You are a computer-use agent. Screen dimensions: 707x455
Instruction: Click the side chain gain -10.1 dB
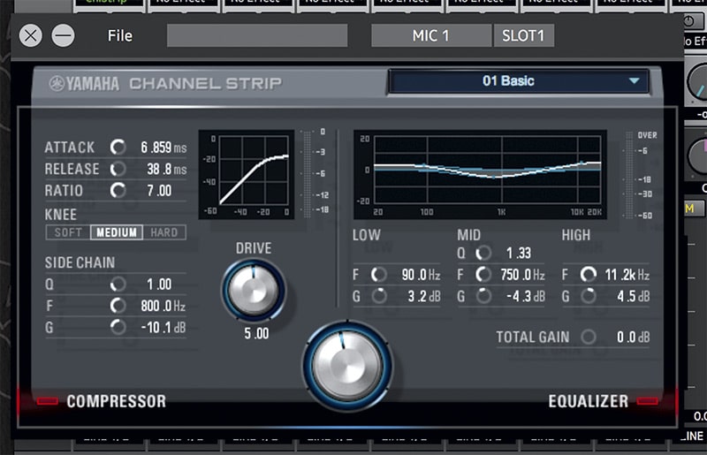pos(163,328)
